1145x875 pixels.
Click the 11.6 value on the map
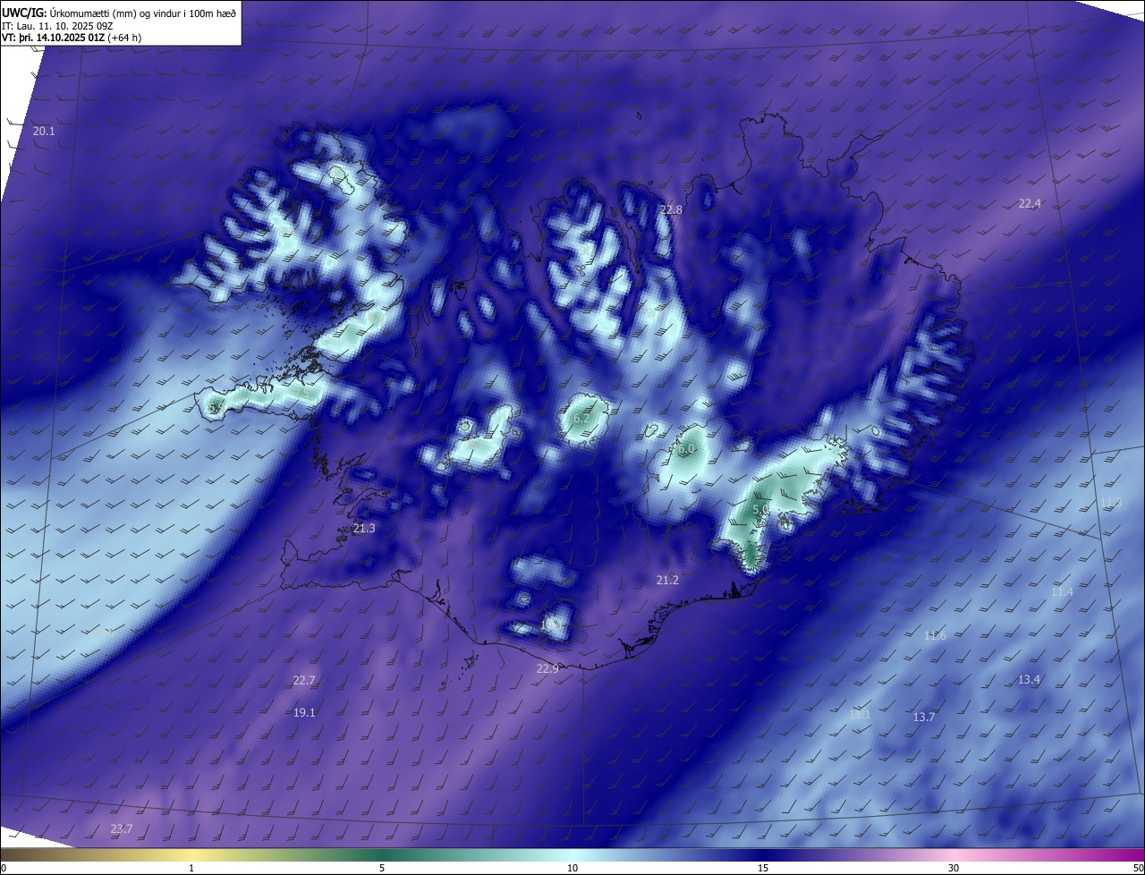(x=935, y=636)
